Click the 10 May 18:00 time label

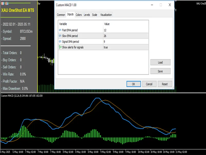(x=169, y=152)
